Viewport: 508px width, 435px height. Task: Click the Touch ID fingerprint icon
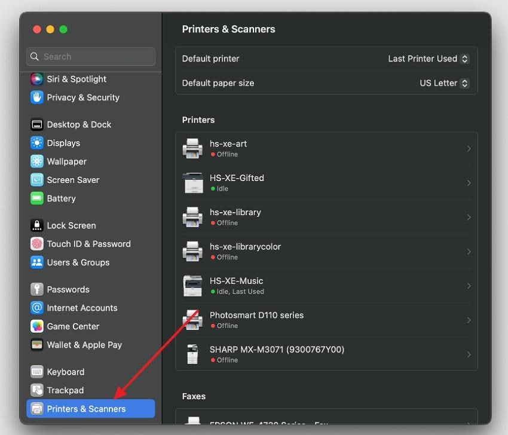(x=36, y=244)
